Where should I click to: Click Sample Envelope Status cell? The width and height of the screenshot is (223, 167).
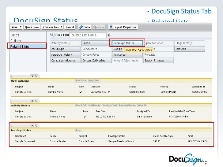pyautogui.click(x=121, y=141)
